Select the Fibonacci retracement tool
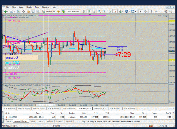177x129 pixels. [171, 11]
